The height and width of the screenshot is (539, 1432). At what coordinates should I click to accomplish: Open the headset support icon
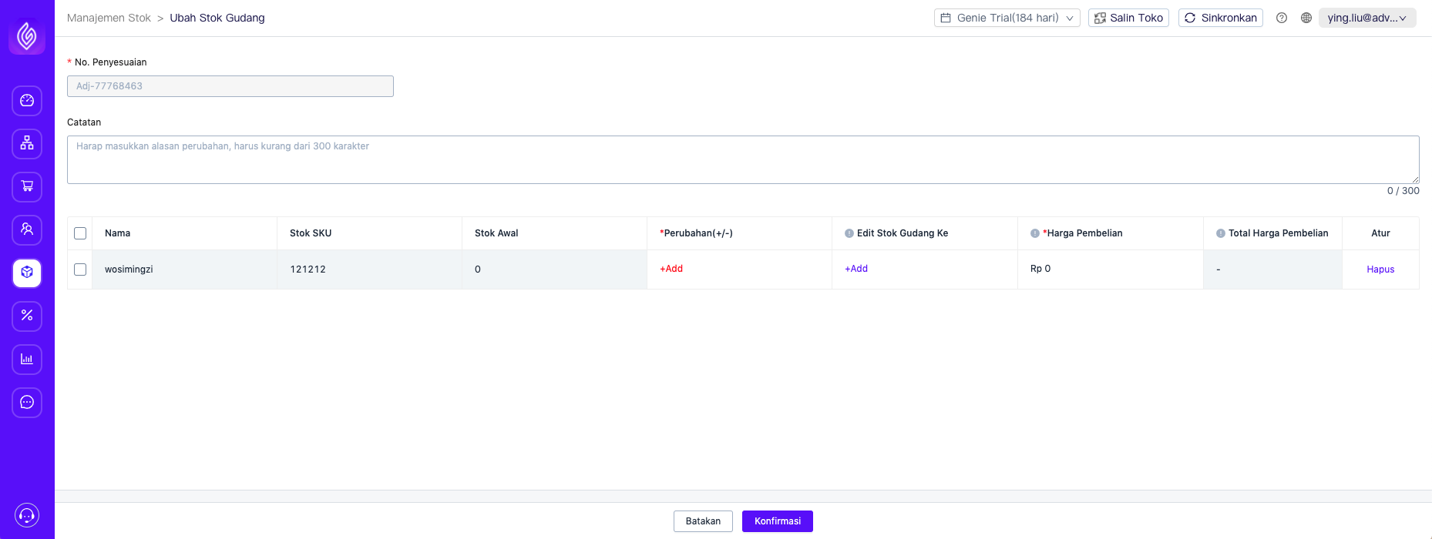27,515
